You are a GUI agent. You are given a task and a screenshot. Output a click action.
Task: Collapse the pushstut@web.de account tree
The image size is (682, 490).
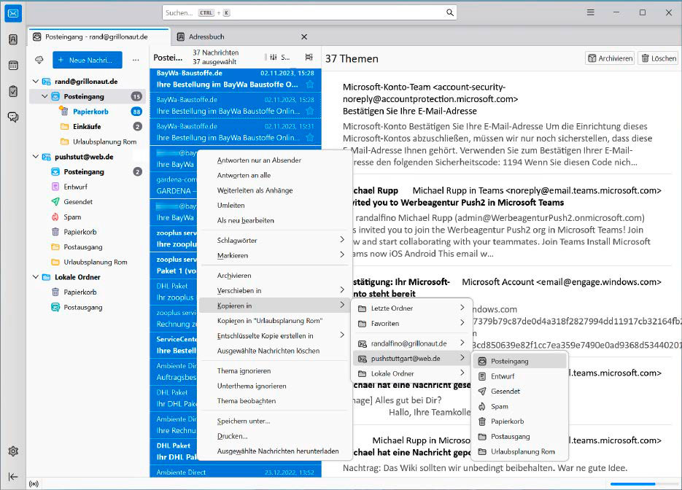36,157
